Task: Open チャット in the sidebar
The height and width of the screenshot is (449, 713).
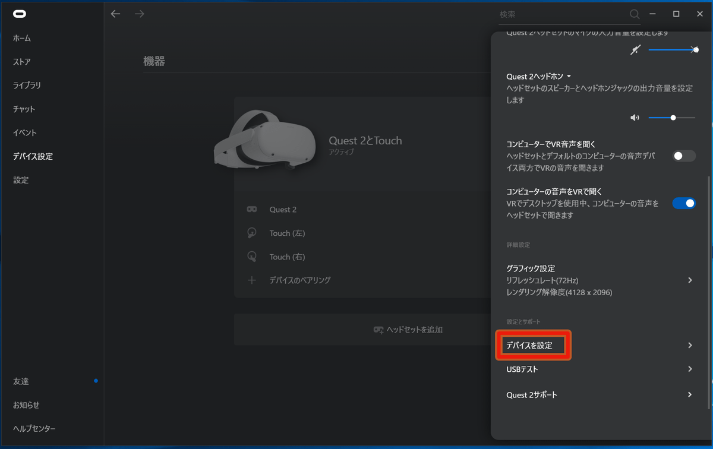Action: [x=24, y=109]
